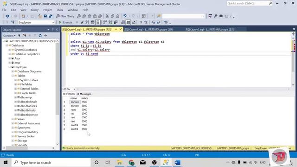Expand the Database Snapshots node
The height and width of the screenshot is (167, 297).
pos(10,54)
